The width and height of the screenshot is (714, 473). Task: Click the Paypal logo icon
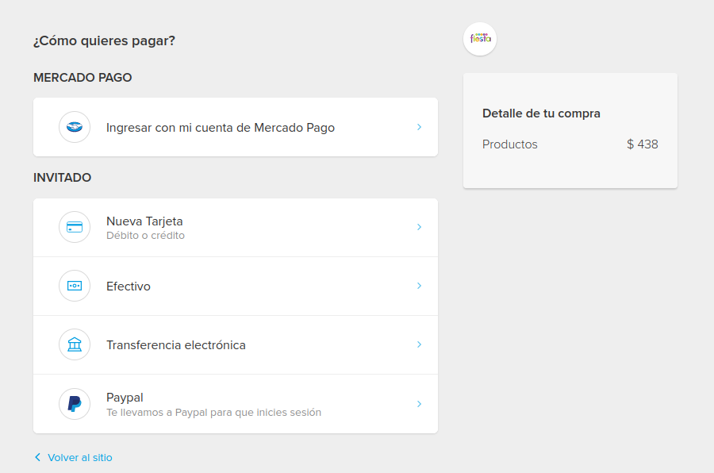[x=75, y=404]
